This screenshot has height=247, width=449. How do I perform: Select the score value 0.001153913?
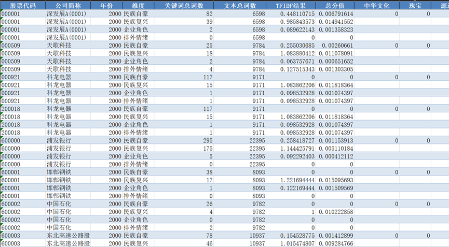(x=335, y=140)
